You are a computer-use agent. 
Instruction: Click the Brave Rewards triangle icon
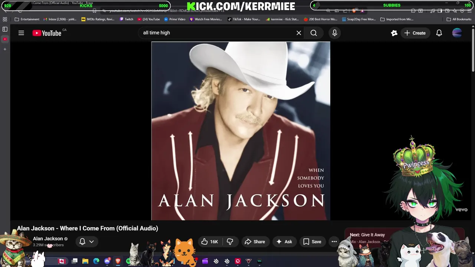[362, 11]
